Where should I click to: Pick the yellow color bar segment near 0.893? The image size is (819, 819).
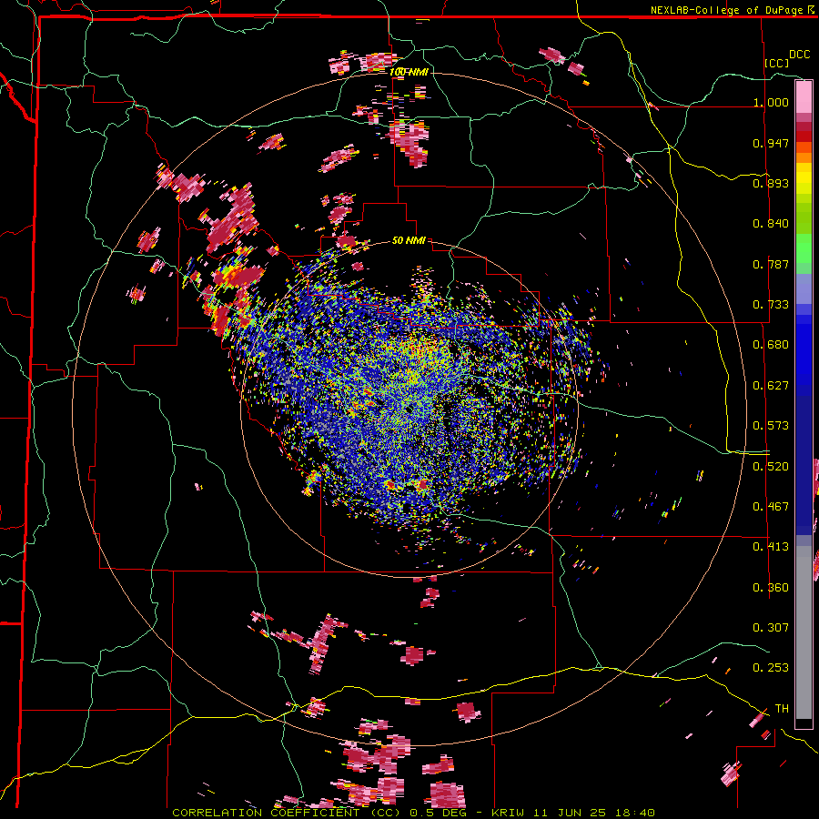pos(804,178)
